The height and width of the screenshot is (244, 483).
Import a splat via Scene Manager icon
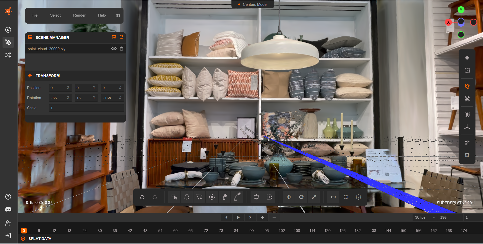point(114,37)
